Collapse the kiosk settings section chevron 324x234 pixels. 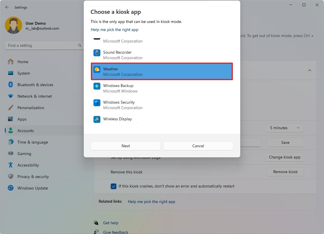pyautogui.click(x=310, y=70)
